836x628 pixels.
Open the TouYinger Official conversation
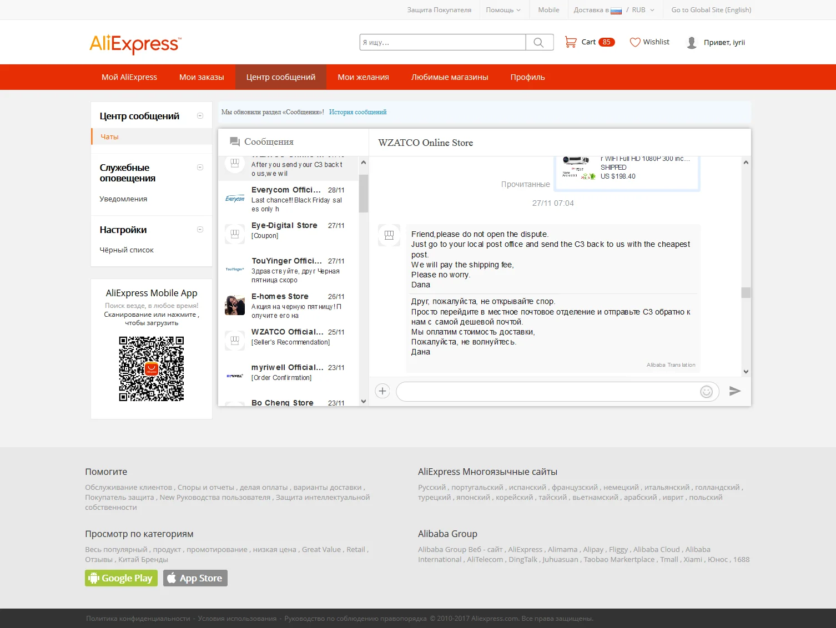point(289,270)
